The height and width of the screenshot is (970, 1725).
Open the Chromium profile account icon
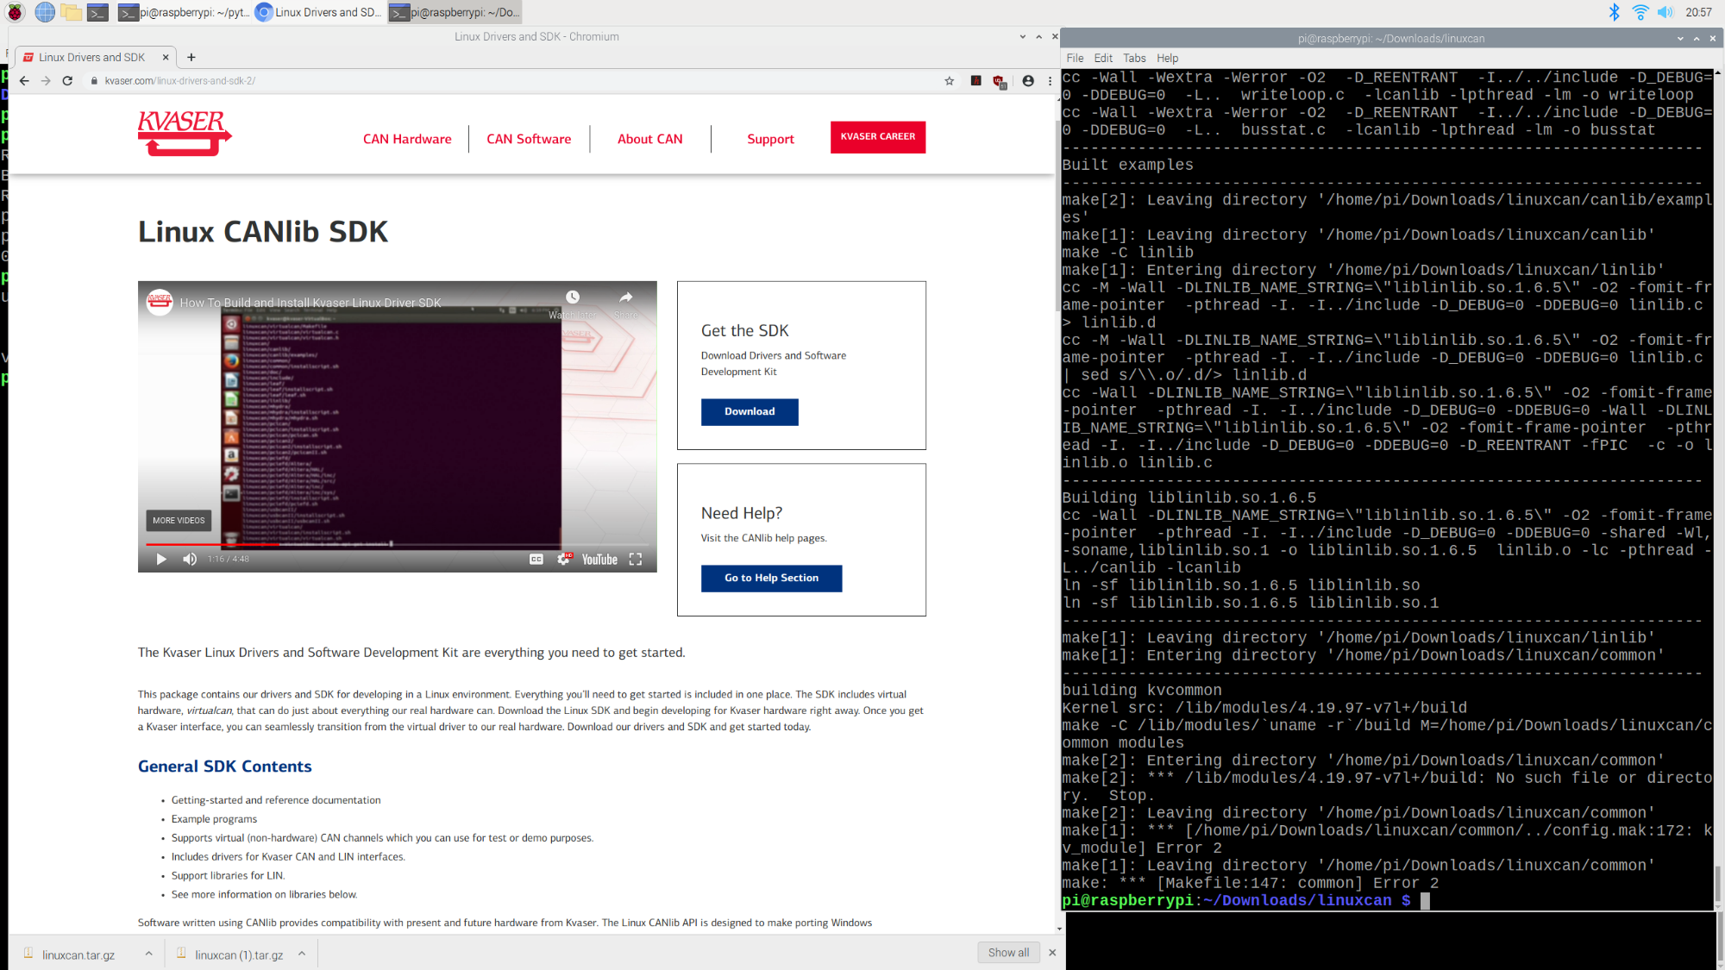(x=1028, y=81)
